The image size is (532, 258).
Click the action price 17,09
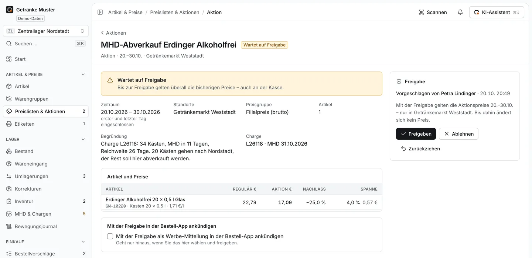pos(285,202)
